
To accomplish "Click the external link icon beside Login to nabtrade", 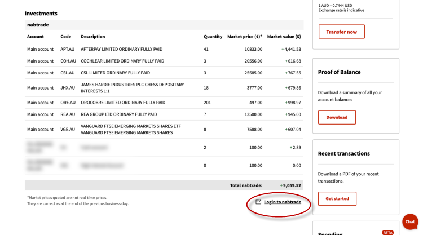I will pyautogui.click(x=258, y=202).
